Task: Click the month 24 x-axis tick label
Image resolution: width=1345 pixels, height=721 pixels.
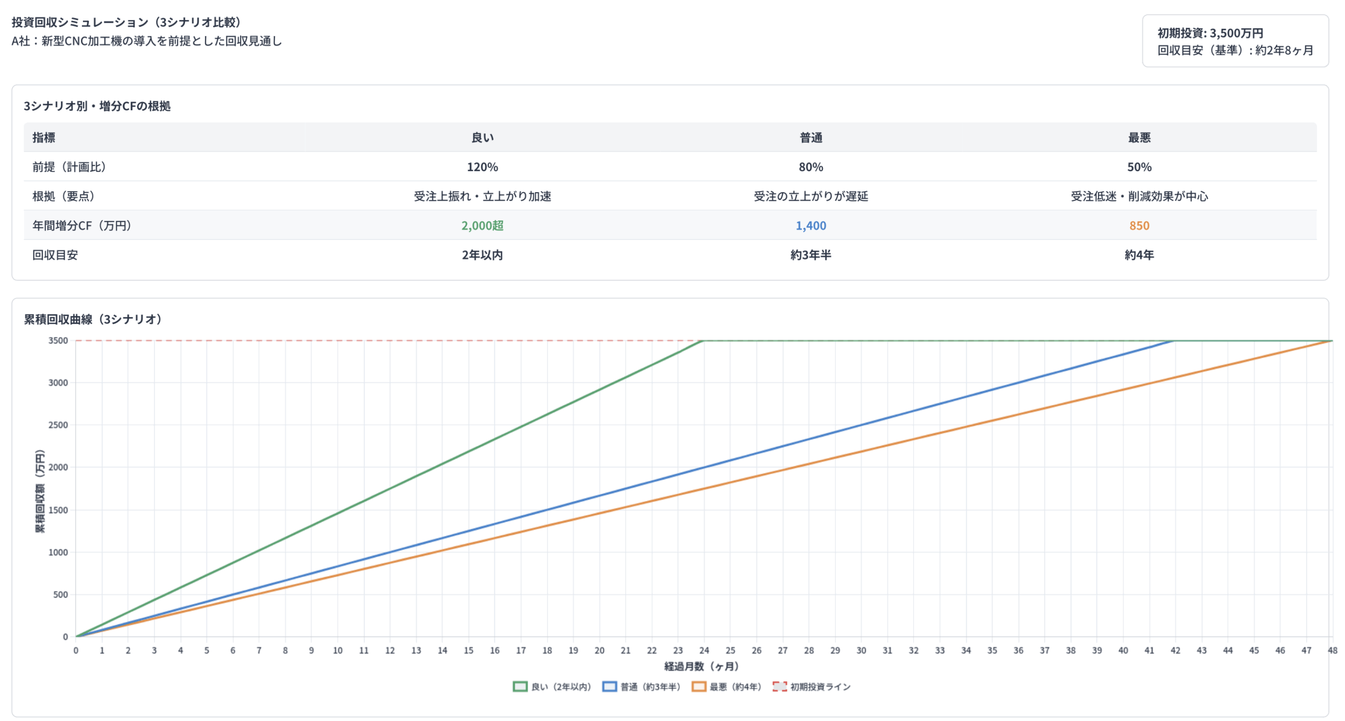Action: 703,650
